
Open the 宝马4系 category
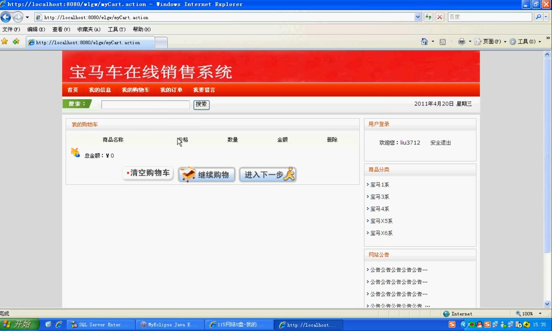coord(379,209)
